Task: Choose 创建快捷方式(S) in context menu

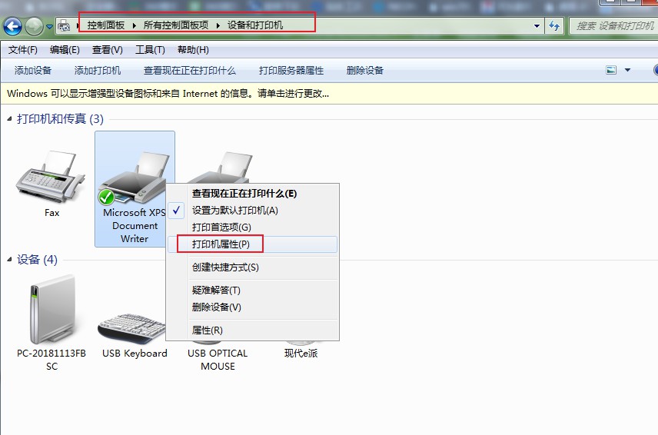Action: (x=253, y=267)
